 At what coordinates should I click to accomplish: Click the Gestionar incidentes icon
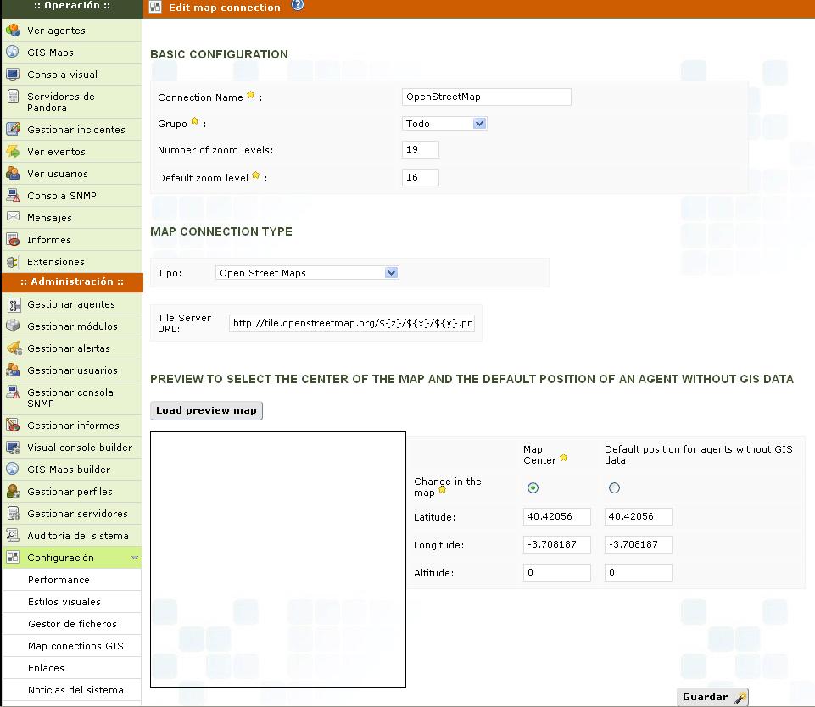pyautogui.click(x=13, y=130)
